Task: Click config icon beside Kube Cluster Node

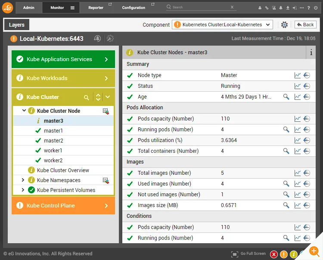Action: click(106, 111)
